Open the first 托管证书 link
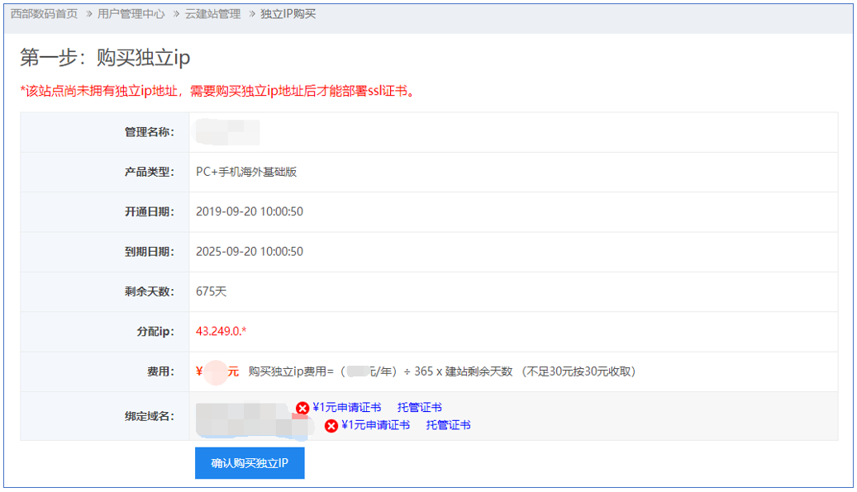This screenshot has width=857, height=492. (x=419, y=407)
